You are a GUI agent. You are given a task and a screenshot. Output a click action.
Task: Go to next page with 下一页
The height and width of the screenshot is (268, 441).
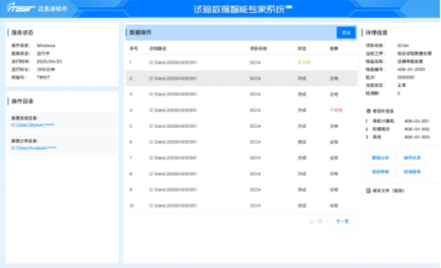pos(342,221)
